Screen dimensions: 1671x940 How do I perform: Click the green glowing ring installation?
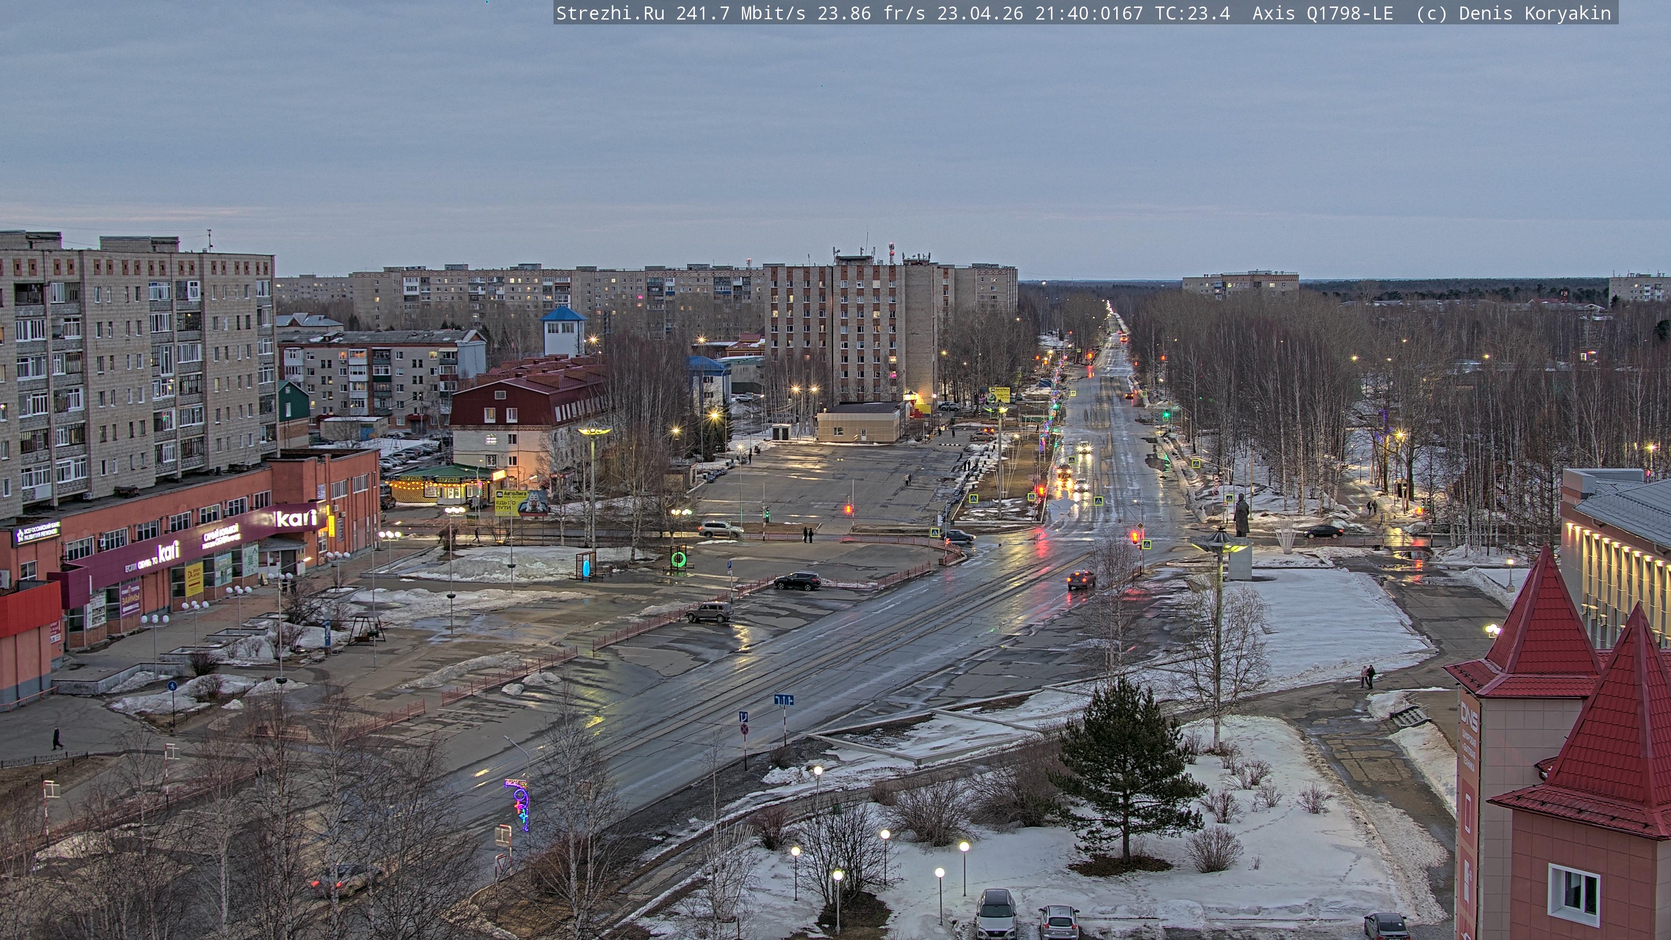(x=678, y=559)
